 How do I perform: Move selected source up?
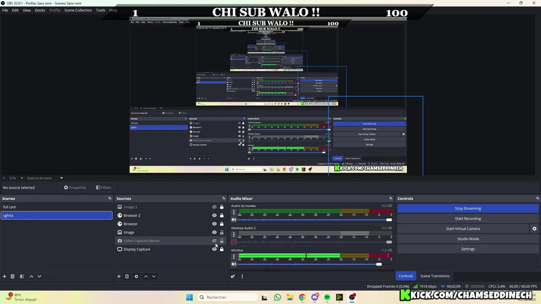coord(146,277)
